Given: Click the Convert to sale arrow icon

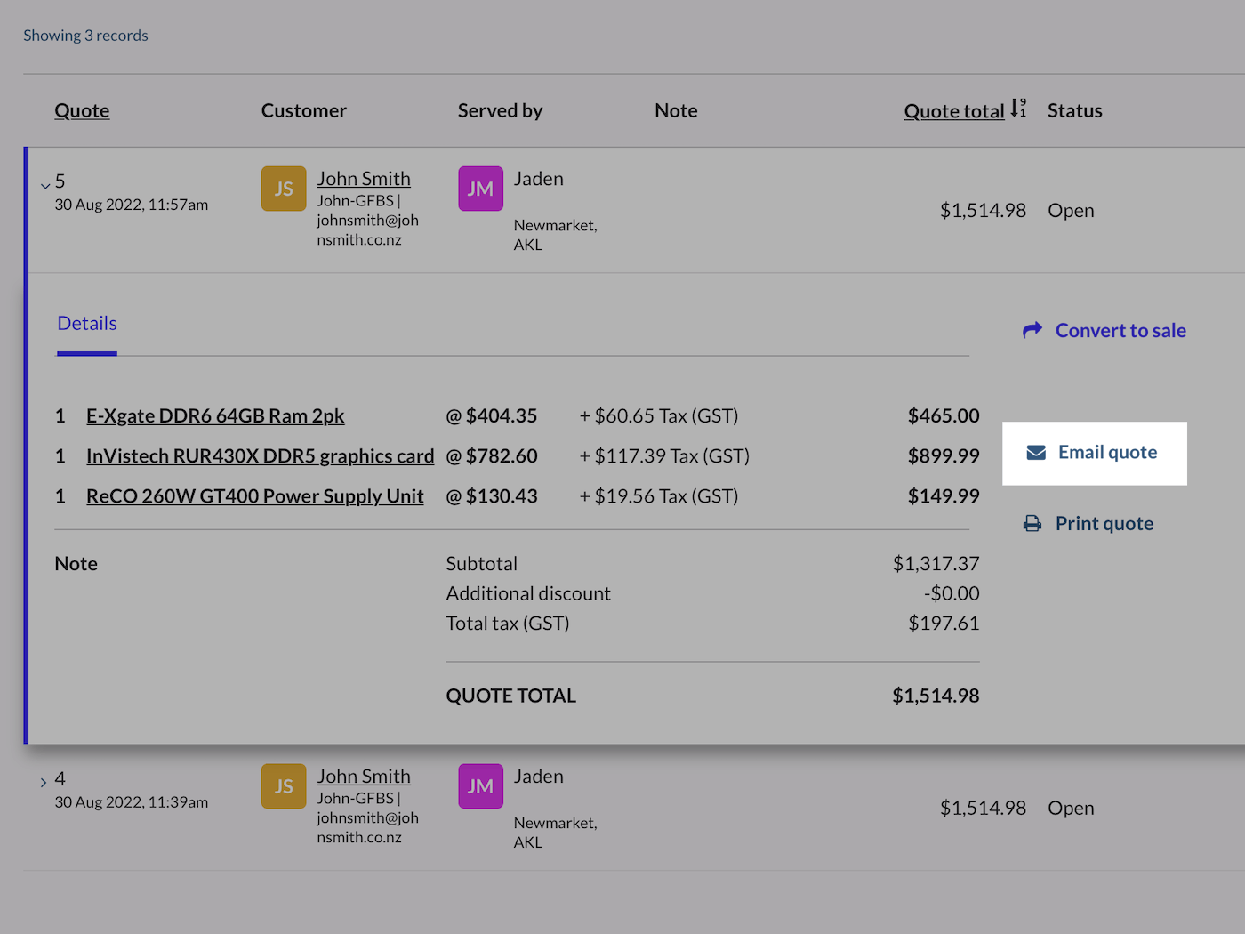Looking at the screenshot, I should point(1032,329).
